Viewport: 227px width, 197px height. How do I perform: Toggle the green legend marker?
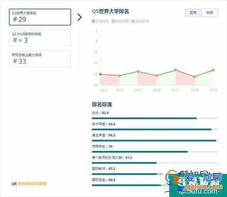point(113,21)
